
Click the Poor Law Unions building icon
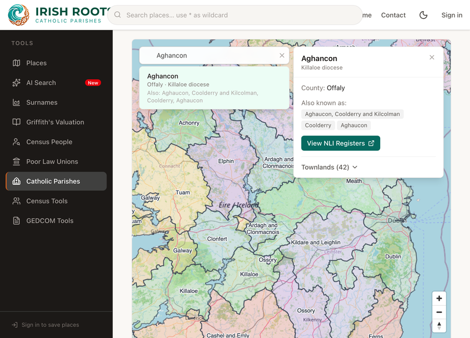point(16,162)
